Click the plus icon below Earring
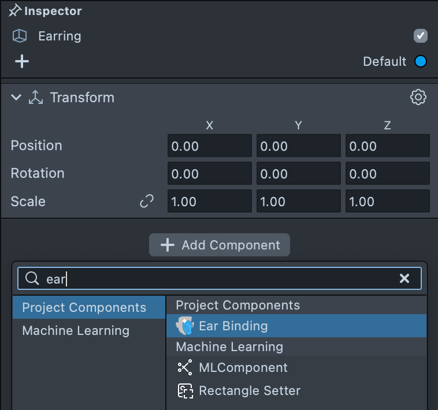Viewport: 438px width, 410px height. 22,61
